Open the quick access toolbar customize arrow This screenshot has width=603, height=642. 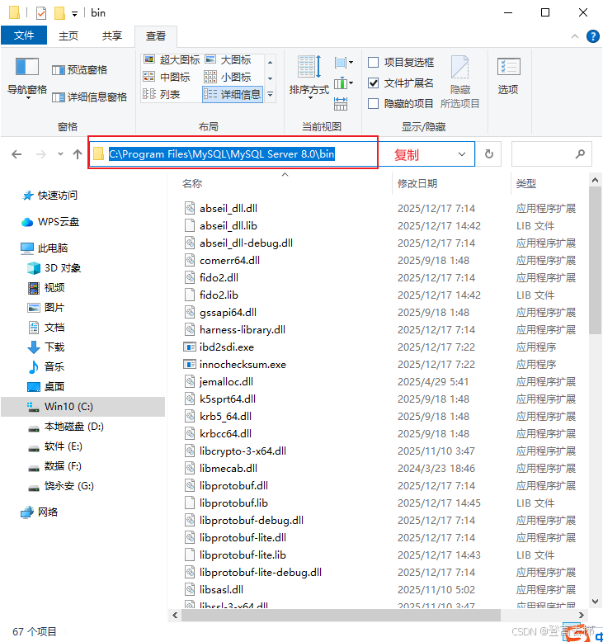pos(74,14)
